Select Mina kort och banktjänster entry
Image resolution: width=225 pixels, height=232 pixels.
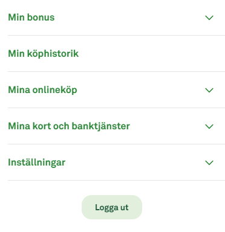pyautogui.click(x=116, y=126)
